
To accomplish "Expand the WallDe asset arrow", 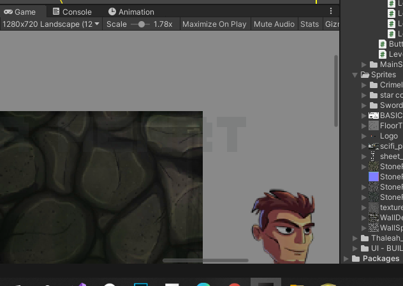I will point(363,218).
